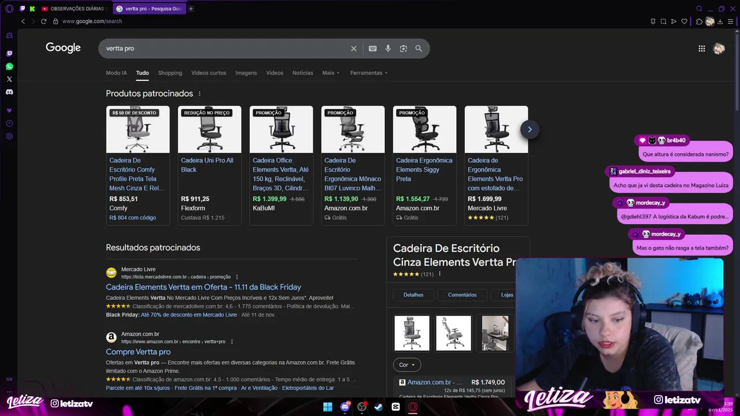The image size is (740, 416).
Task: Switch to Modo IA tab
Action: pos(116,73)
